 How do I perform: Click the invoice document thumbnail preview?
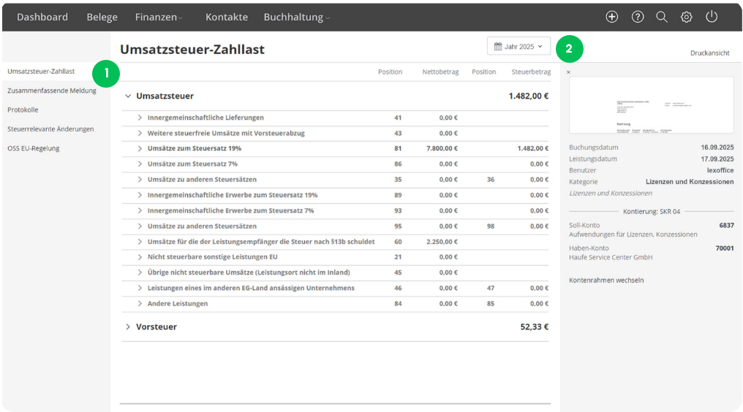tap(651, 104)
